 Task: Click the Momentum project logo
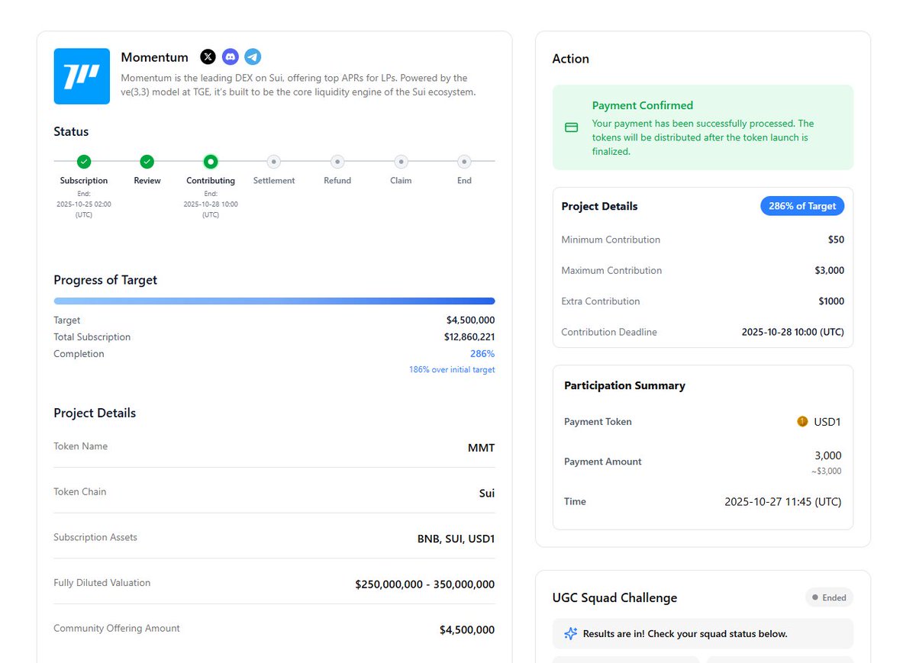point(82,76)
